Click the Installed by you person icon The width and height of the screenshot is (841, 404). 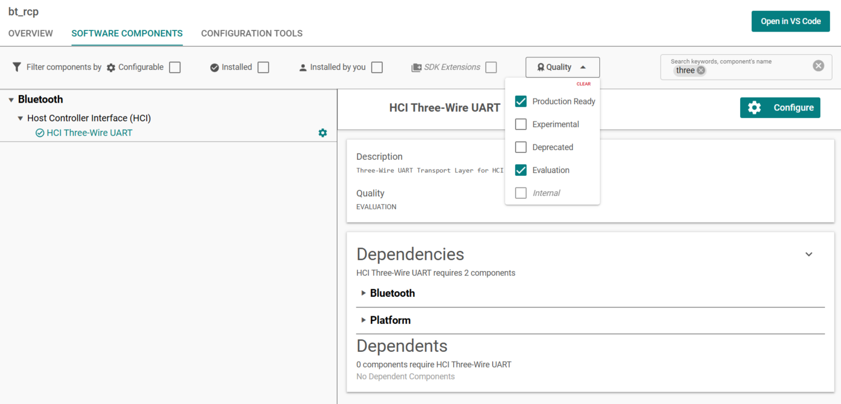[x=303, y=68]
